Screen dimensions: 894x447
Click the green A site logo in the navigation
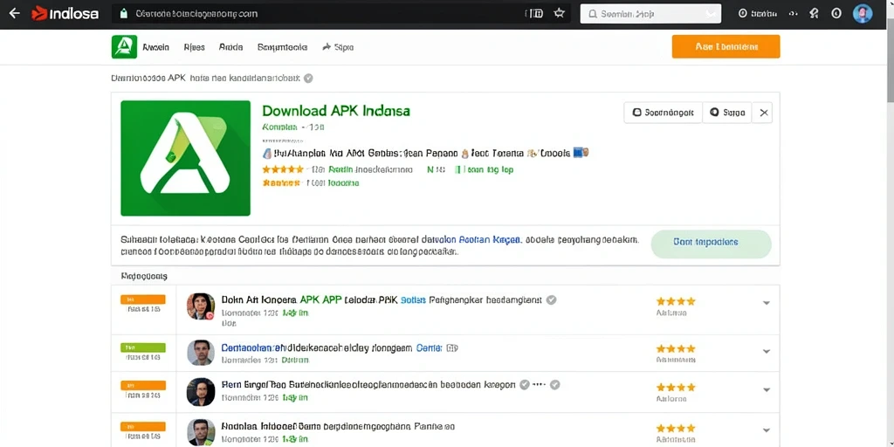pyautogui.click(x=124, y=47)
